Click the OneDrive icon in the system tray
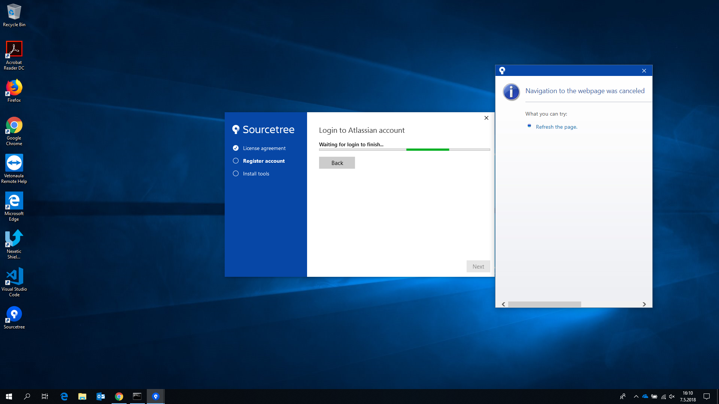719x404 pixels. 645,396
